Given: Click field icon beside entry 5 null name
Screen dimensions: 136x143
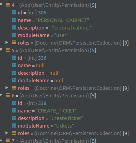Looking at the screenshot, I should (14, 65).
